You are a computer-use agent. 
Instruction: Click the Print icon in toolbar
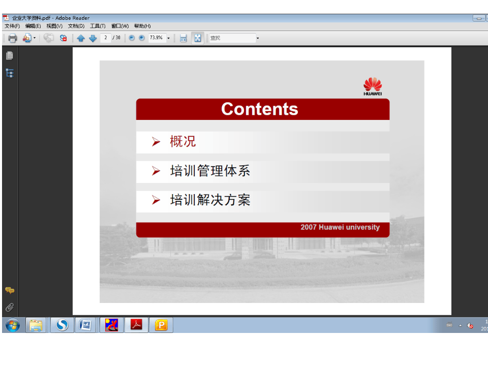pyautogui.click(x=12, y=38)
